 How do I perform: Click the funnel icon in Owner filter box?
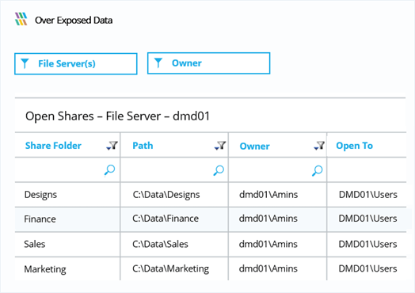(x=158, y=63)
